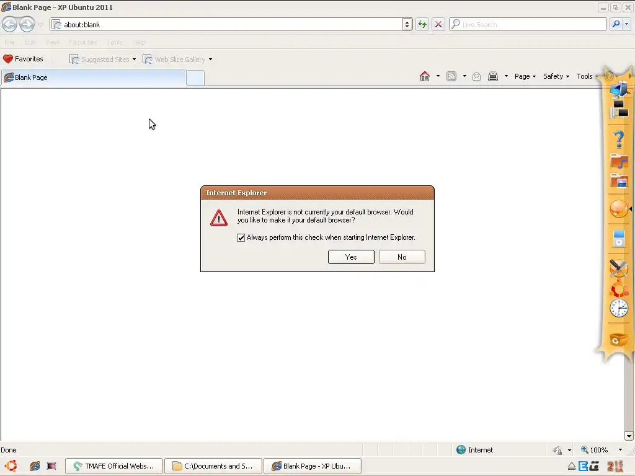
Task: Open a new tab button
Action: tap(195, 77)
